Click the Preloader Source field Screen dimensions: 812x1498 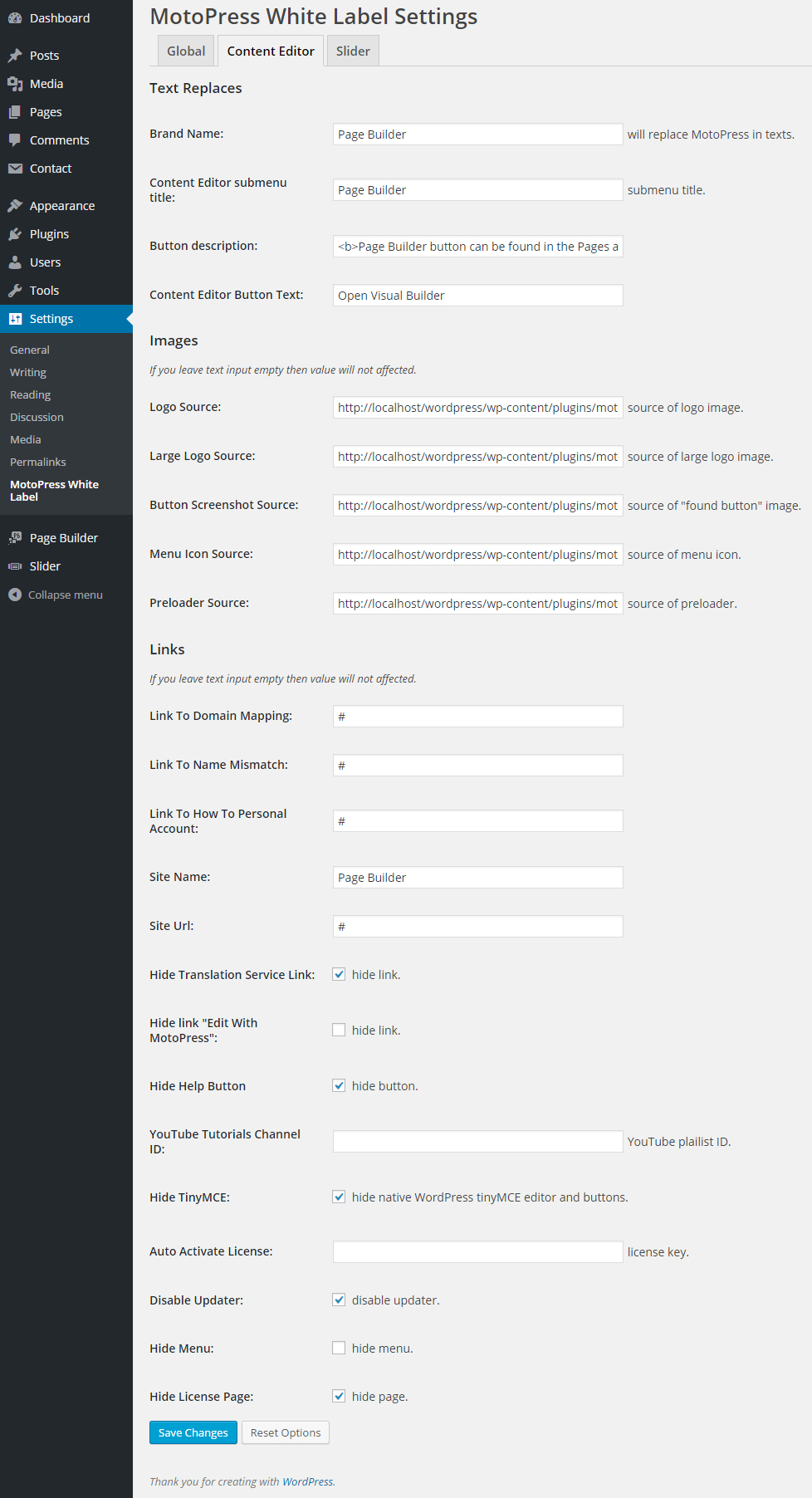coord(478,604)
